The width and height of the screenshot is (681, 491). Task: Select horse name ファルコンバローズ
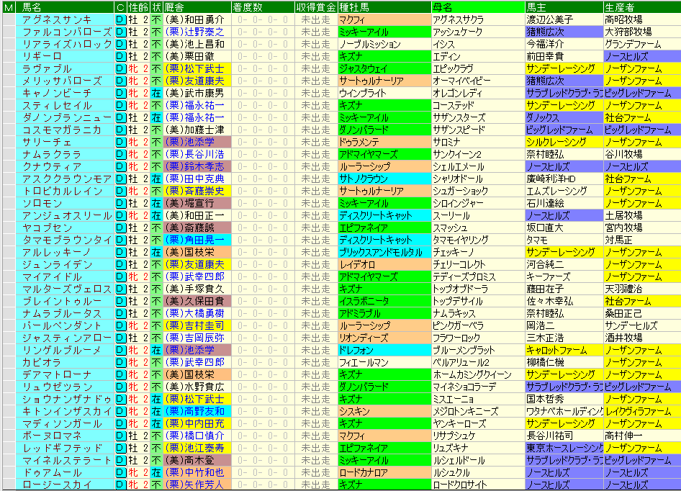pyautogui.click(x=67, y=32)
